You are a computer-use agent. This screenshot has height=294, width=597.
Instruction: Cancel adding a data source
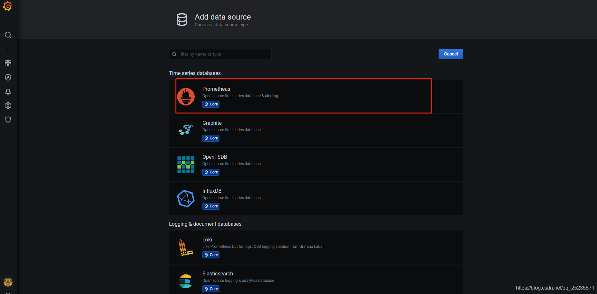click(451, 54)
